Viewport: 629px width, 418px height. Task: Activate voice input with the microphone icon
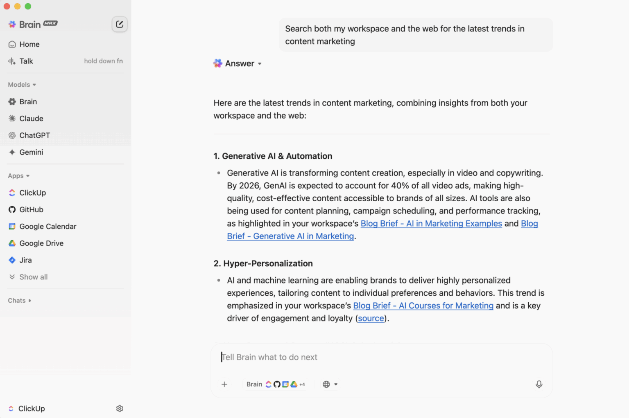[x=539, y=384]
